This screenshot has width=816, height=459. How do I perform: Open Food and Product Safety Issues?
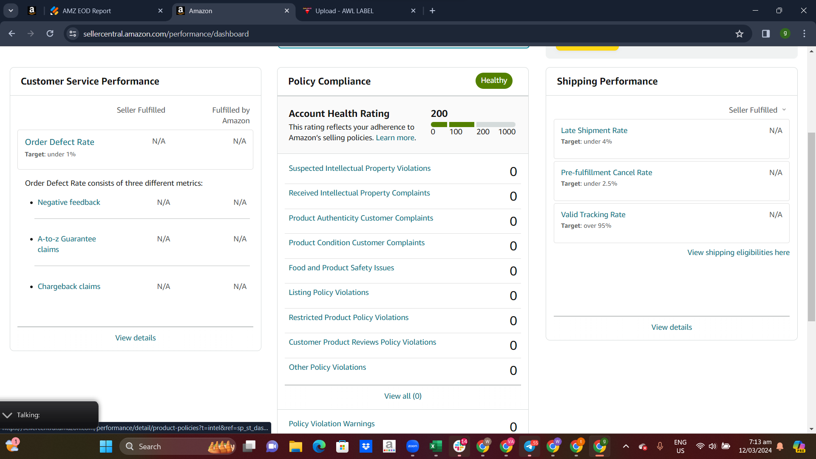click(341, 268)
